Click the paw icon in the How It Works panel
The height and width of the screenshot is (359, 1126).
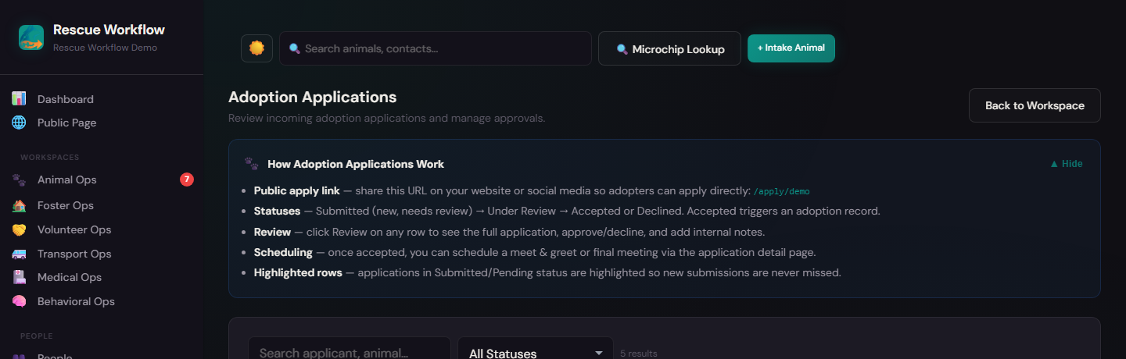(x=251, y=164)
